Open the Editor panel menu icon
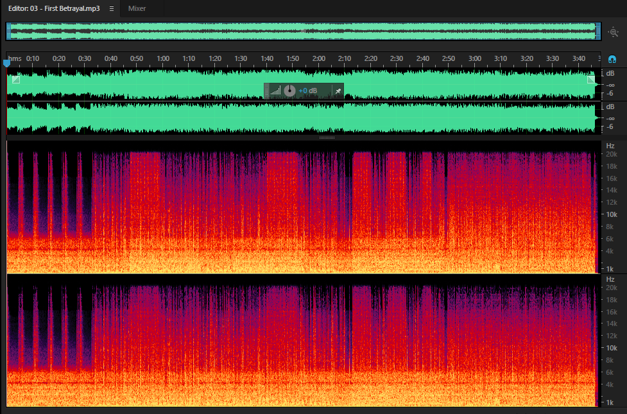 tap(112, 8)
